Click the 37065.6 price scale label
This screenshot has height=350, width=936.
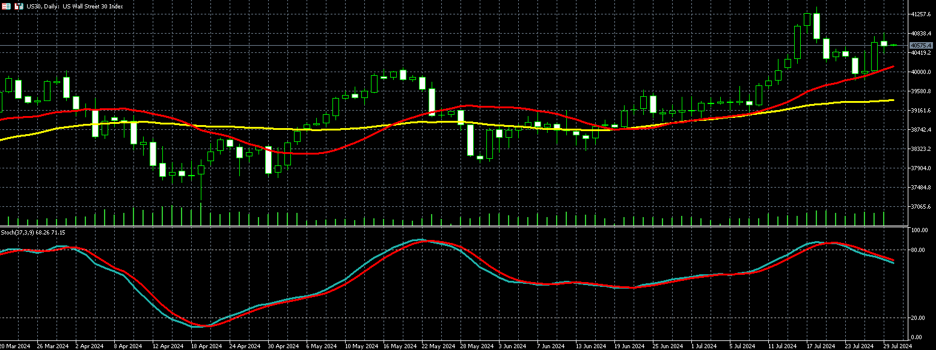[921, 207]
